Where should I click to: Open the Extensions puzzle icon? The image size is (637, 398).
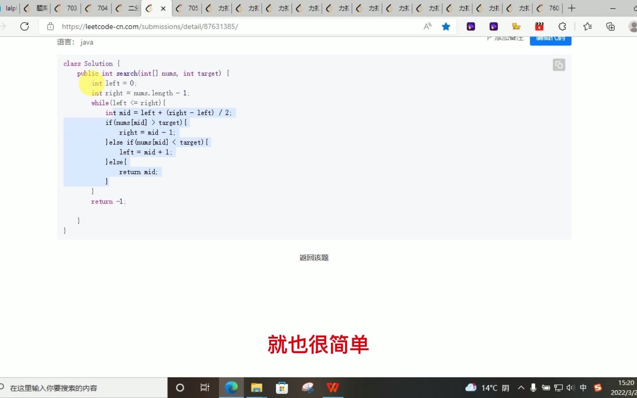tap(562, 26)
